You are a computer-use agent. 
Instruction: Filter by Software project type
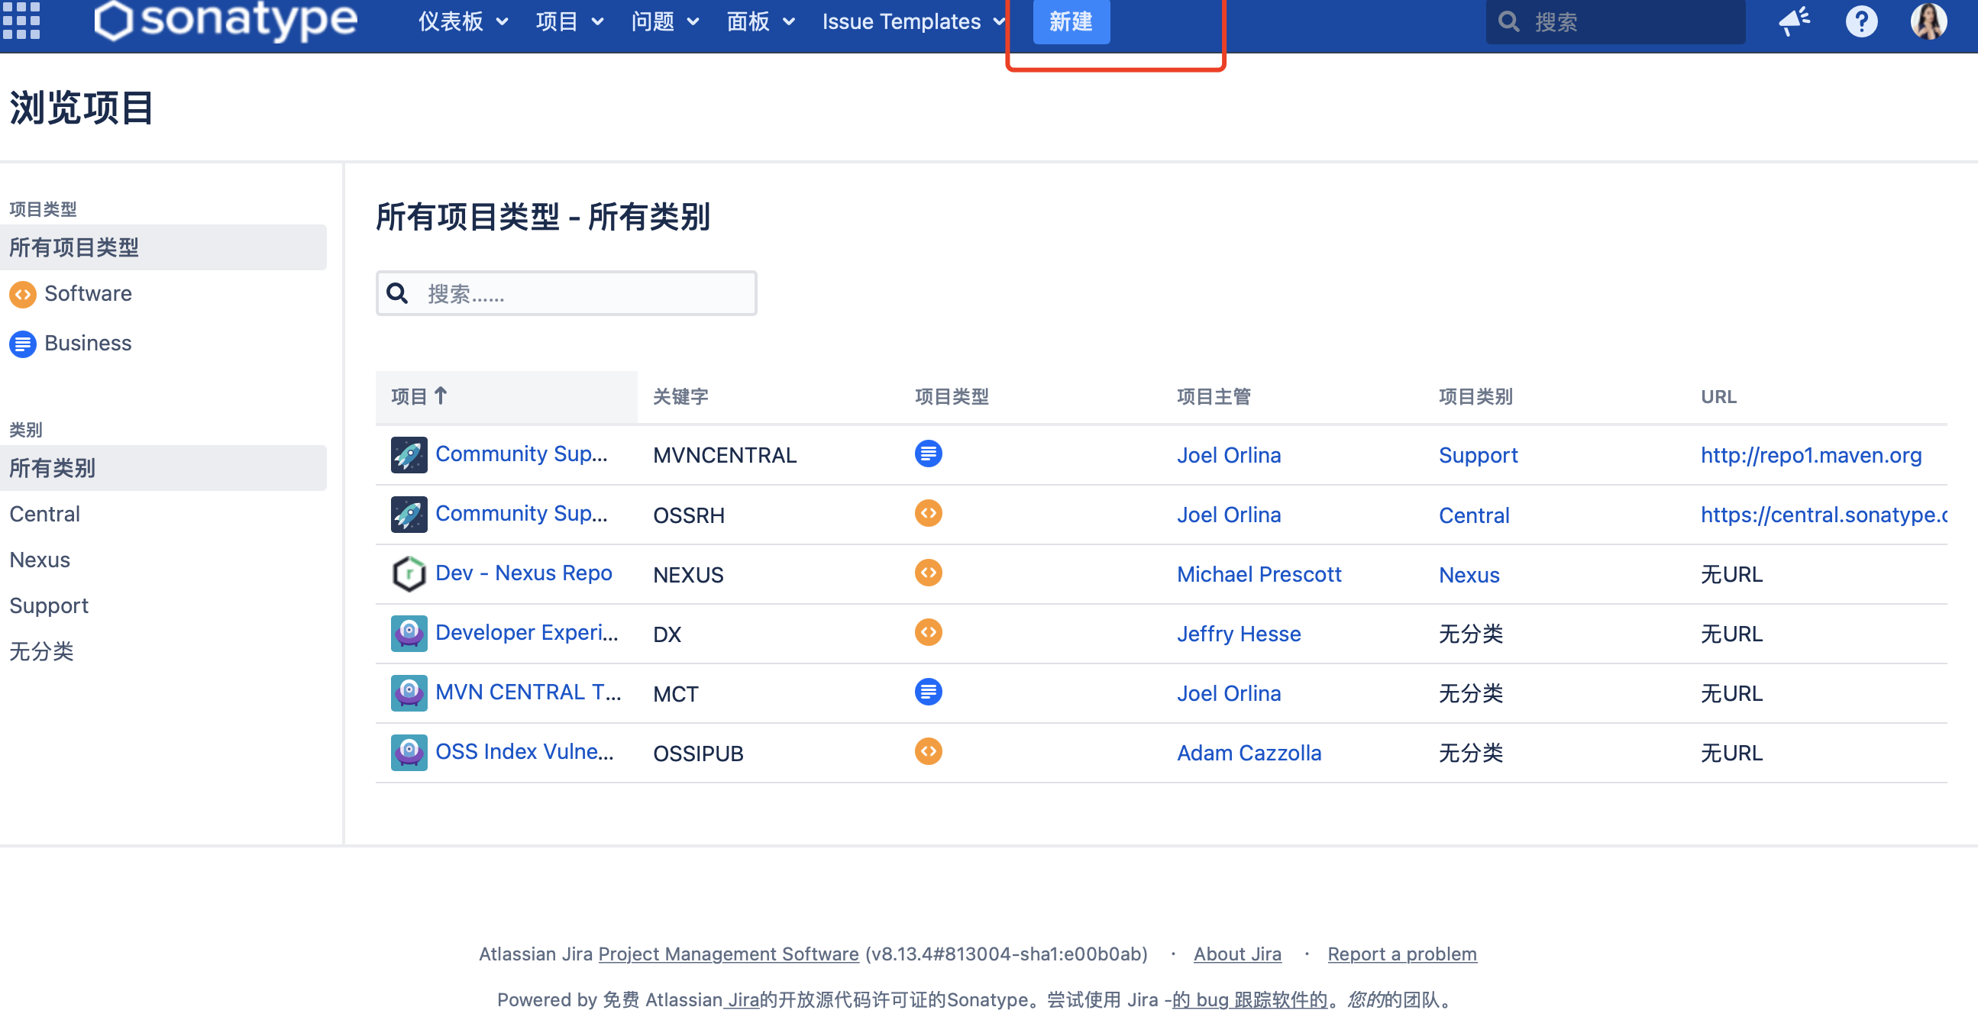(x=88, y=294)
